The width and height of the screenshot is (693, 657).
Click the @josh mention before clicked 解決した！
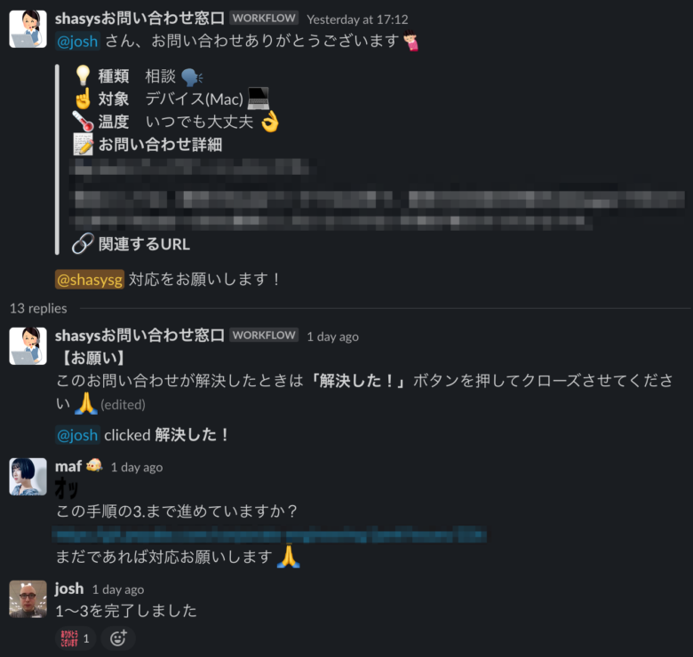coord(77,435)
